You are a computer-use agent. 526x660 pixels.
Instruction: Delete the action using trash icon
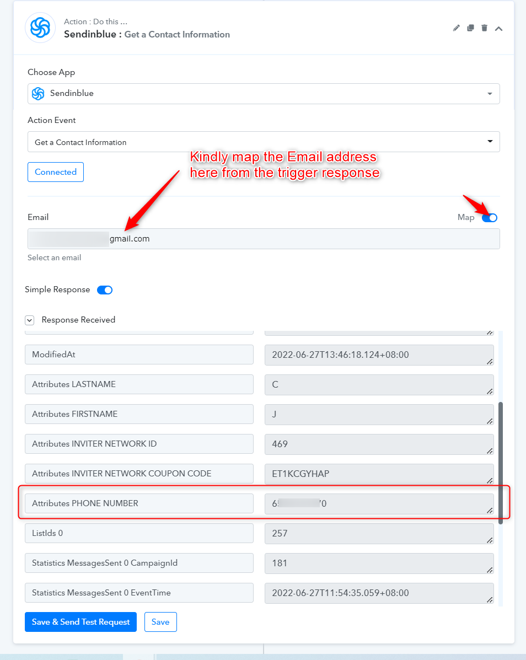pos(484,28)
